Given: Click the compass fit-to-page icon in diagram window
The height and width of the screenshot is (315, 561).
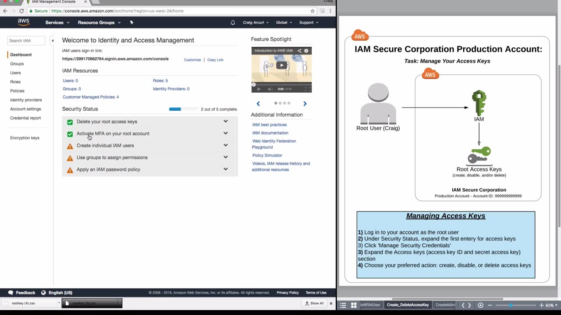Looking at the screenshot, I should point(480,305).
